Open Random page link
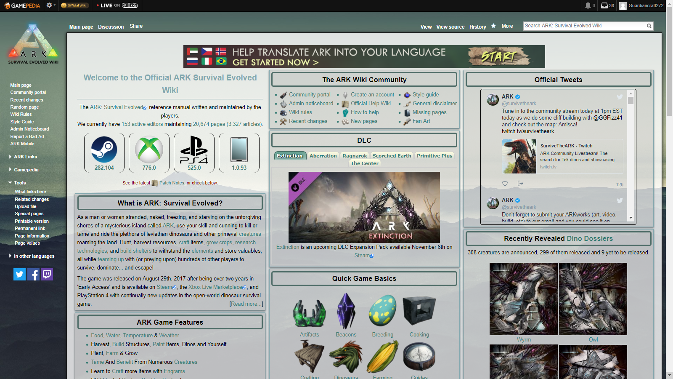Image resolution: width=673 pixels, height=379 pixels. coord(24,107)
